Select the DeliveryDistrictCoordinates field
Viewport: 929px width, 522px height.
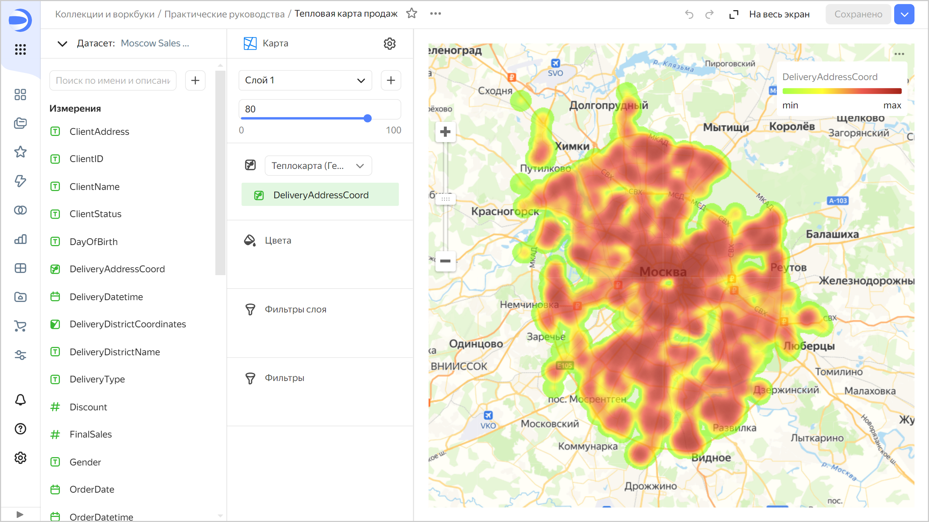pyautogui.click(x=128, y=324)
